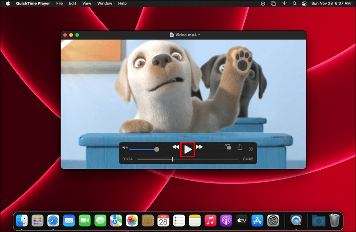Open Notes from the Dock
The height and width of the screenshot is (232, 356).
click(x=194, y=220)
